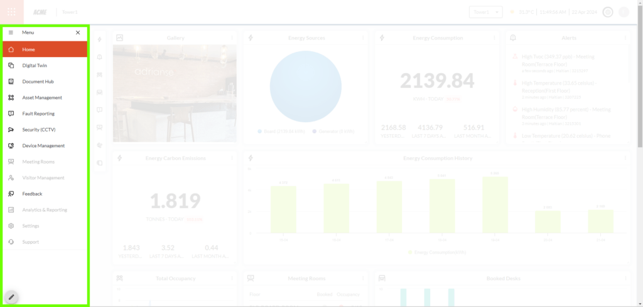Click the Asset Management menu icon
The image size is (643, 307).
pyautogui.click(x=11, y=98)
